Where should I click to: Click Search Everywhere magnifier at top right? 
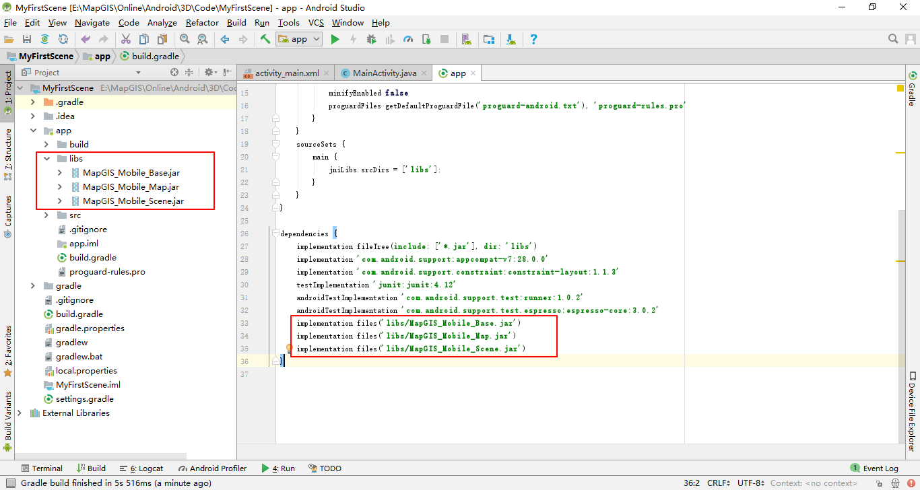(x=893, y=39)
